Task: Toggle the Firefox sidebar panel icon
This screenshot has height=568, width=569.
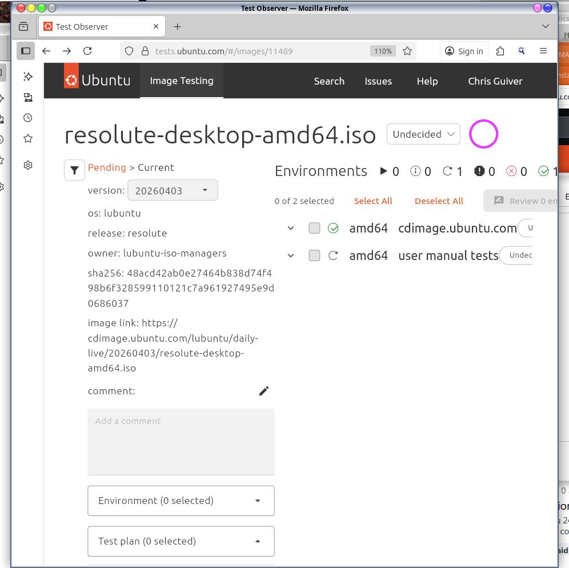Action: coord(26,51)
